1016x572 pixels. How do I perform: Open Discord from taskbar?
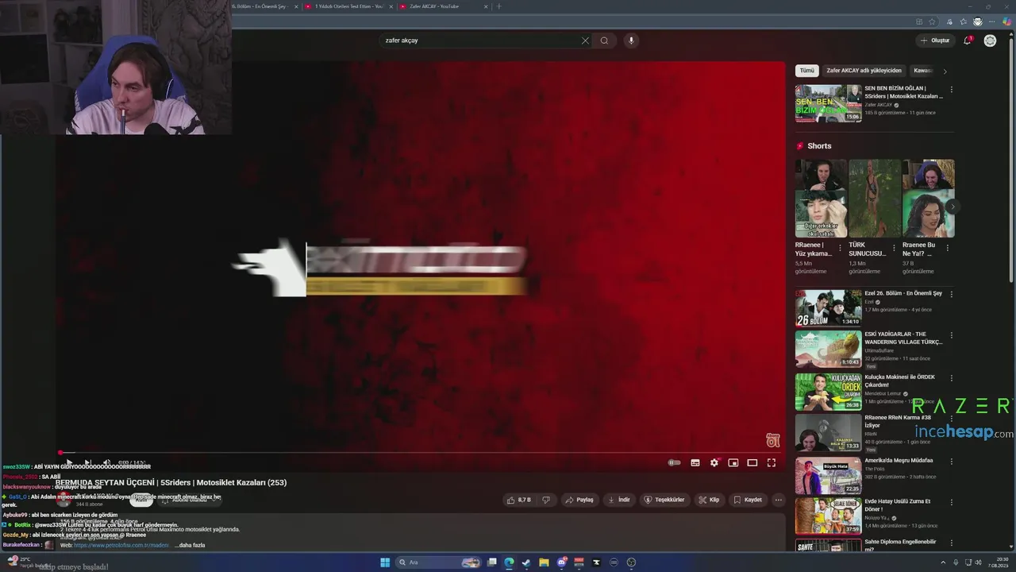[561, 562]
